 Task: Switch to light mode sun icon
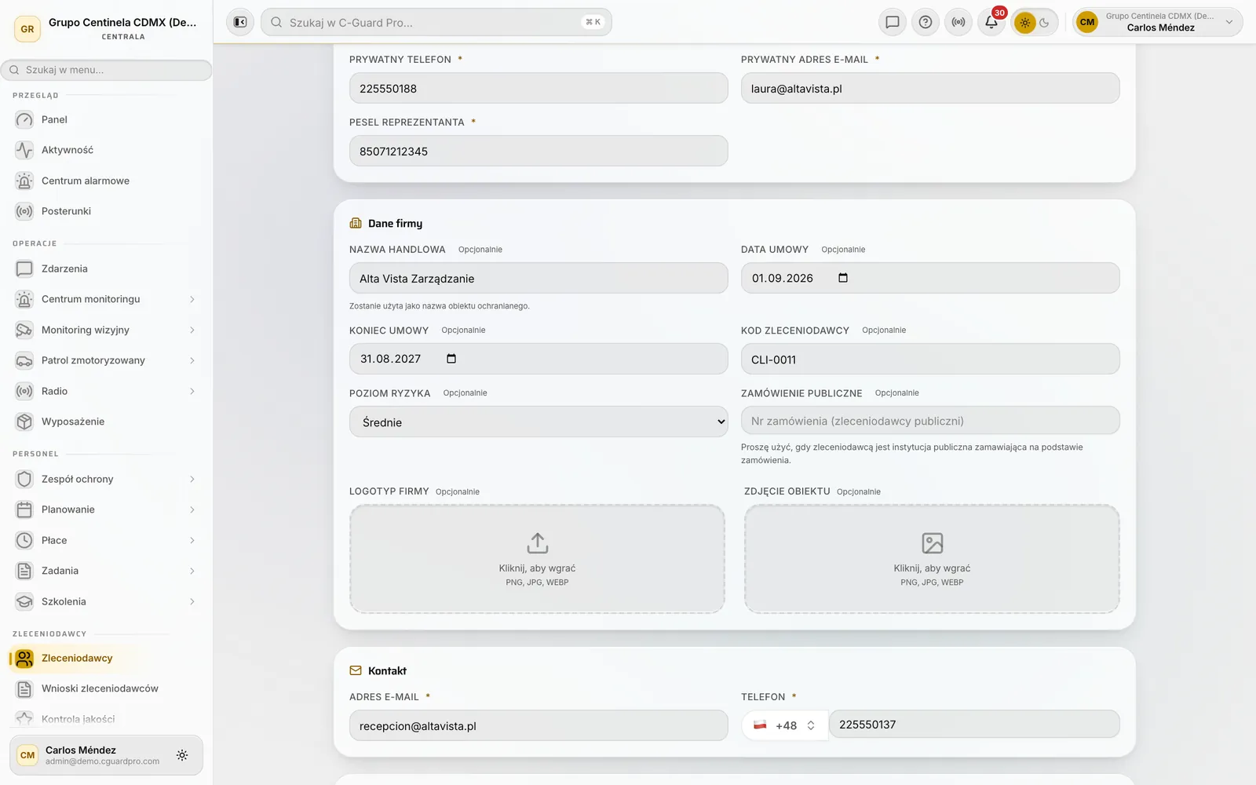[1024, 23]
